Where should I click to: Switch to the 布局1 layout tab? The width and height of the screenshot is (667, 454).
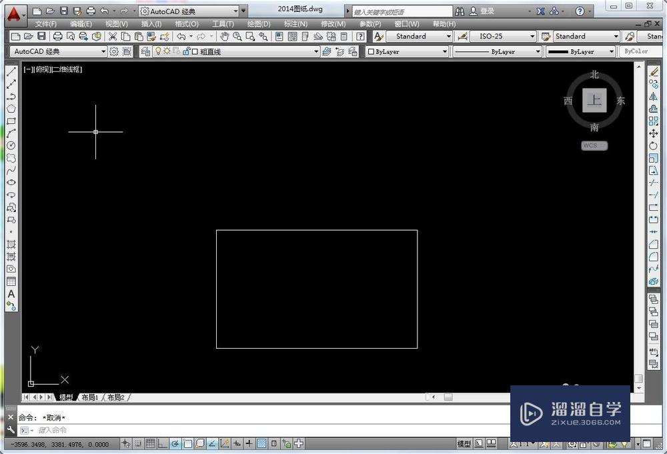click(90, 397)
